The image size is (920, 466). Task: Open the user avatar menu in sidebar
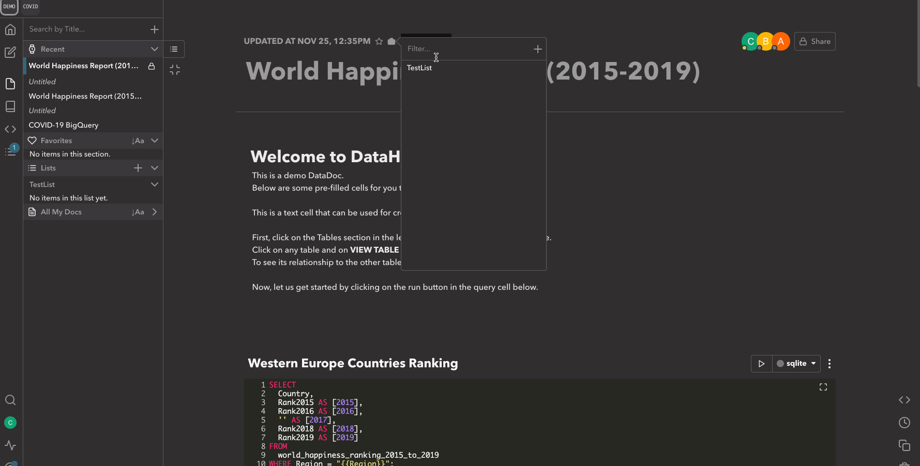pos(10,423)
